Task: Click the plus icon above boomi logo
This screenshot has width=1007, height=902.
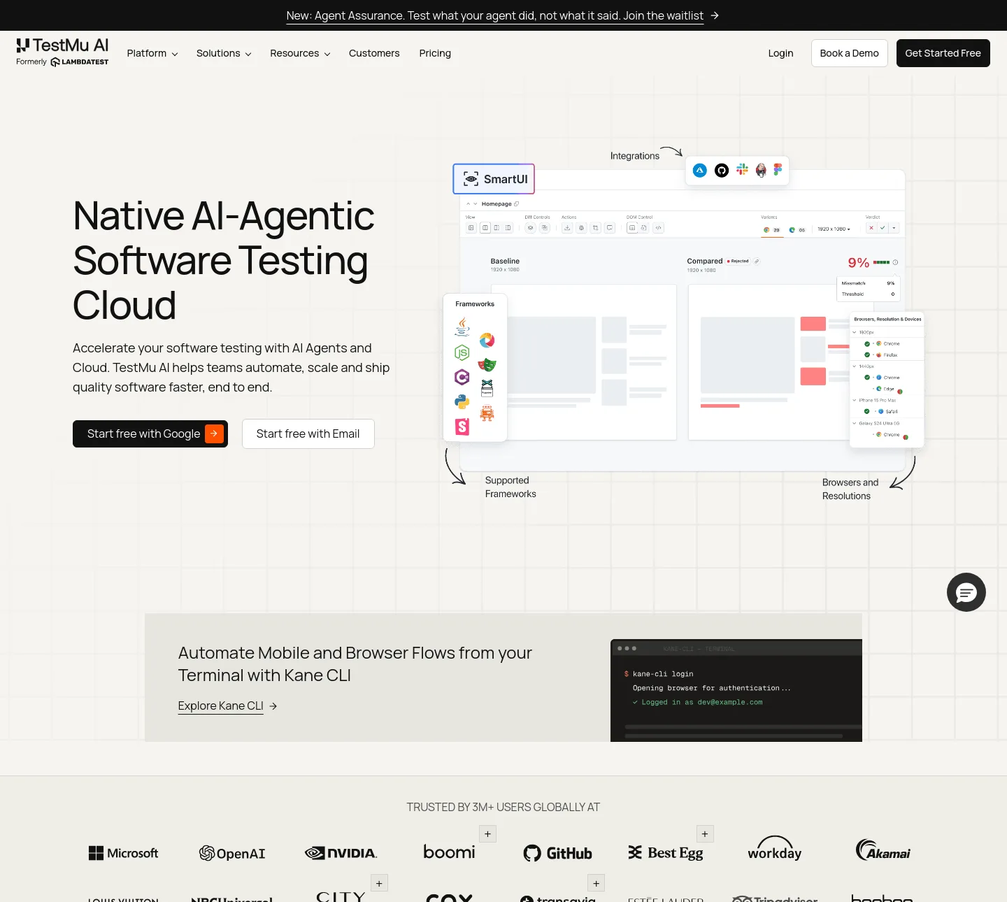Action: pos(488,833)
